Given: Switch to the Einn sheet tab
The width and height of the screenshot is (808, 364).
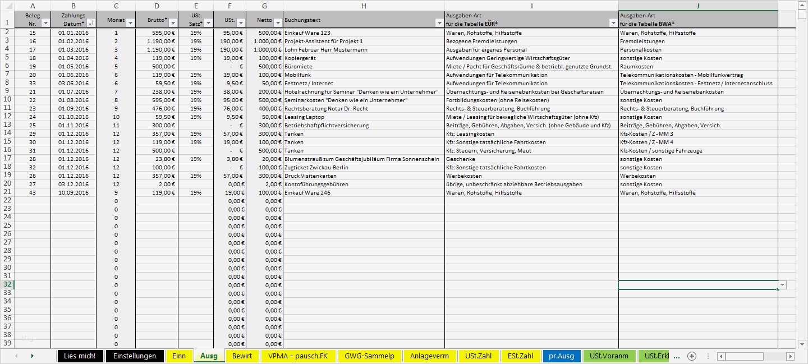Looking at the screenshot, I should pos(179,356).
